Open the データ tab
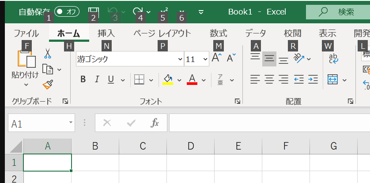 (256, 33)
